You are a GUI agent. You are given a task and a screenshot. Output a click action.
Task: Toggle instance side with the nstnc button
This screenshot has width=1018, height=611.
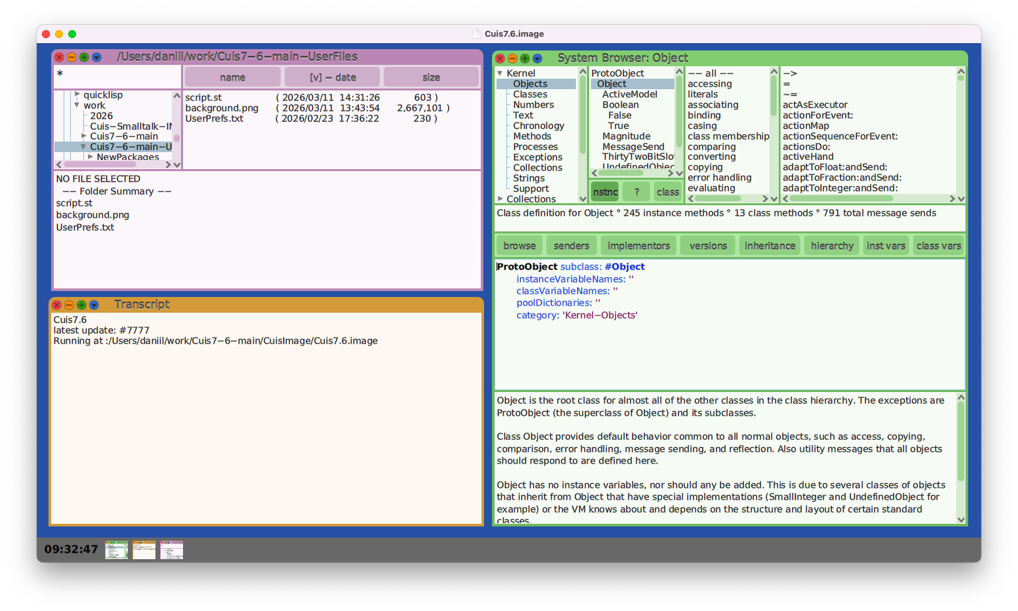(x=604, y=191)
